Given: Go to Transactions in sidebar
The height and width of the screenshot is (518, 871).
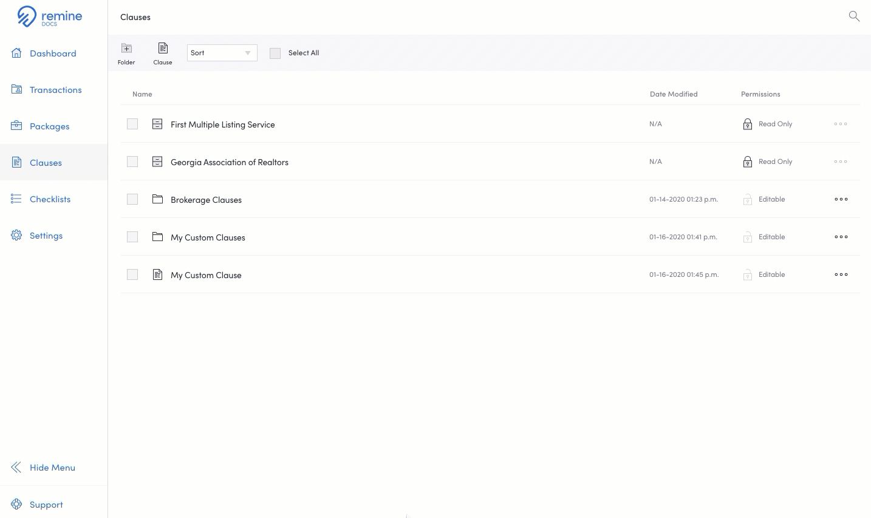Looking at the screenshot, I should pyautogui.click(x=53, y=90).
